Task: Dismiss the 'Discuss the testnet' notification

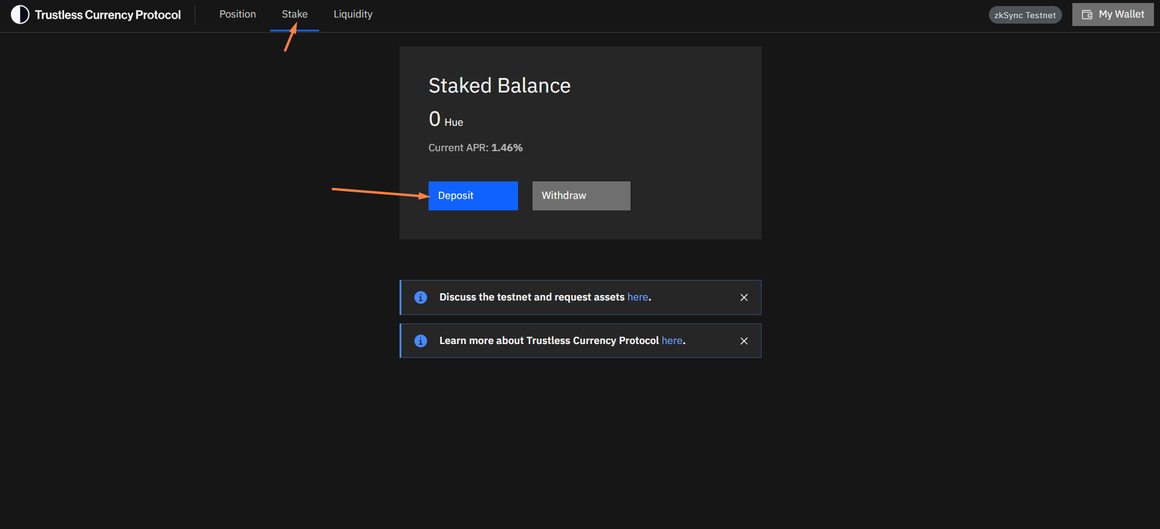Action: tap(744, 297)
